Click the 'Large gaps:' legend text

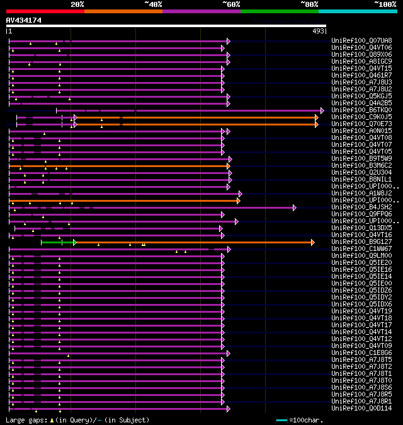26,421
